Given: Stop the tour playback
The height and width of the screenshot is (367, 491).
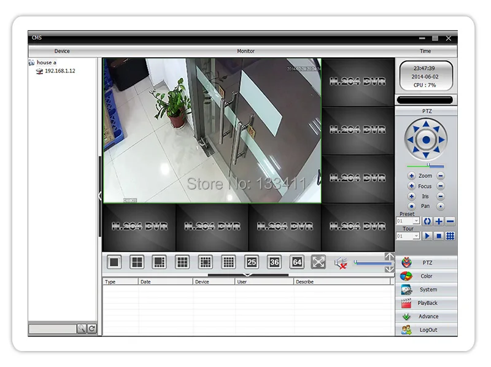Looking at the screenshot, I should (x=439, y=236).
